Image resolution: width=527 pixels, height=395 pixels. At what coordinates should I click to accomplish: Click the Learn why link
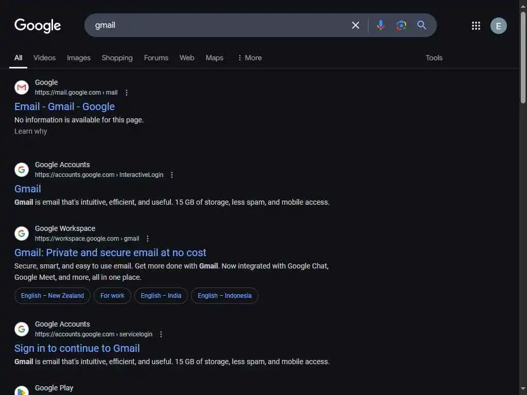30,131
